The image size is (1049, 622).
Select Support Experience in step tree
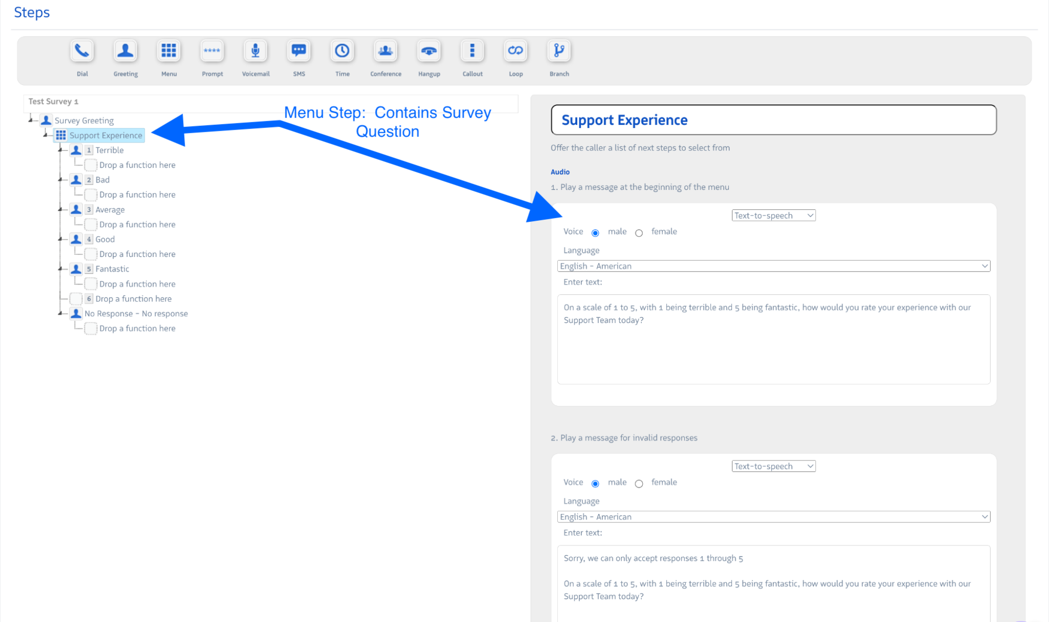click(105, 135)
